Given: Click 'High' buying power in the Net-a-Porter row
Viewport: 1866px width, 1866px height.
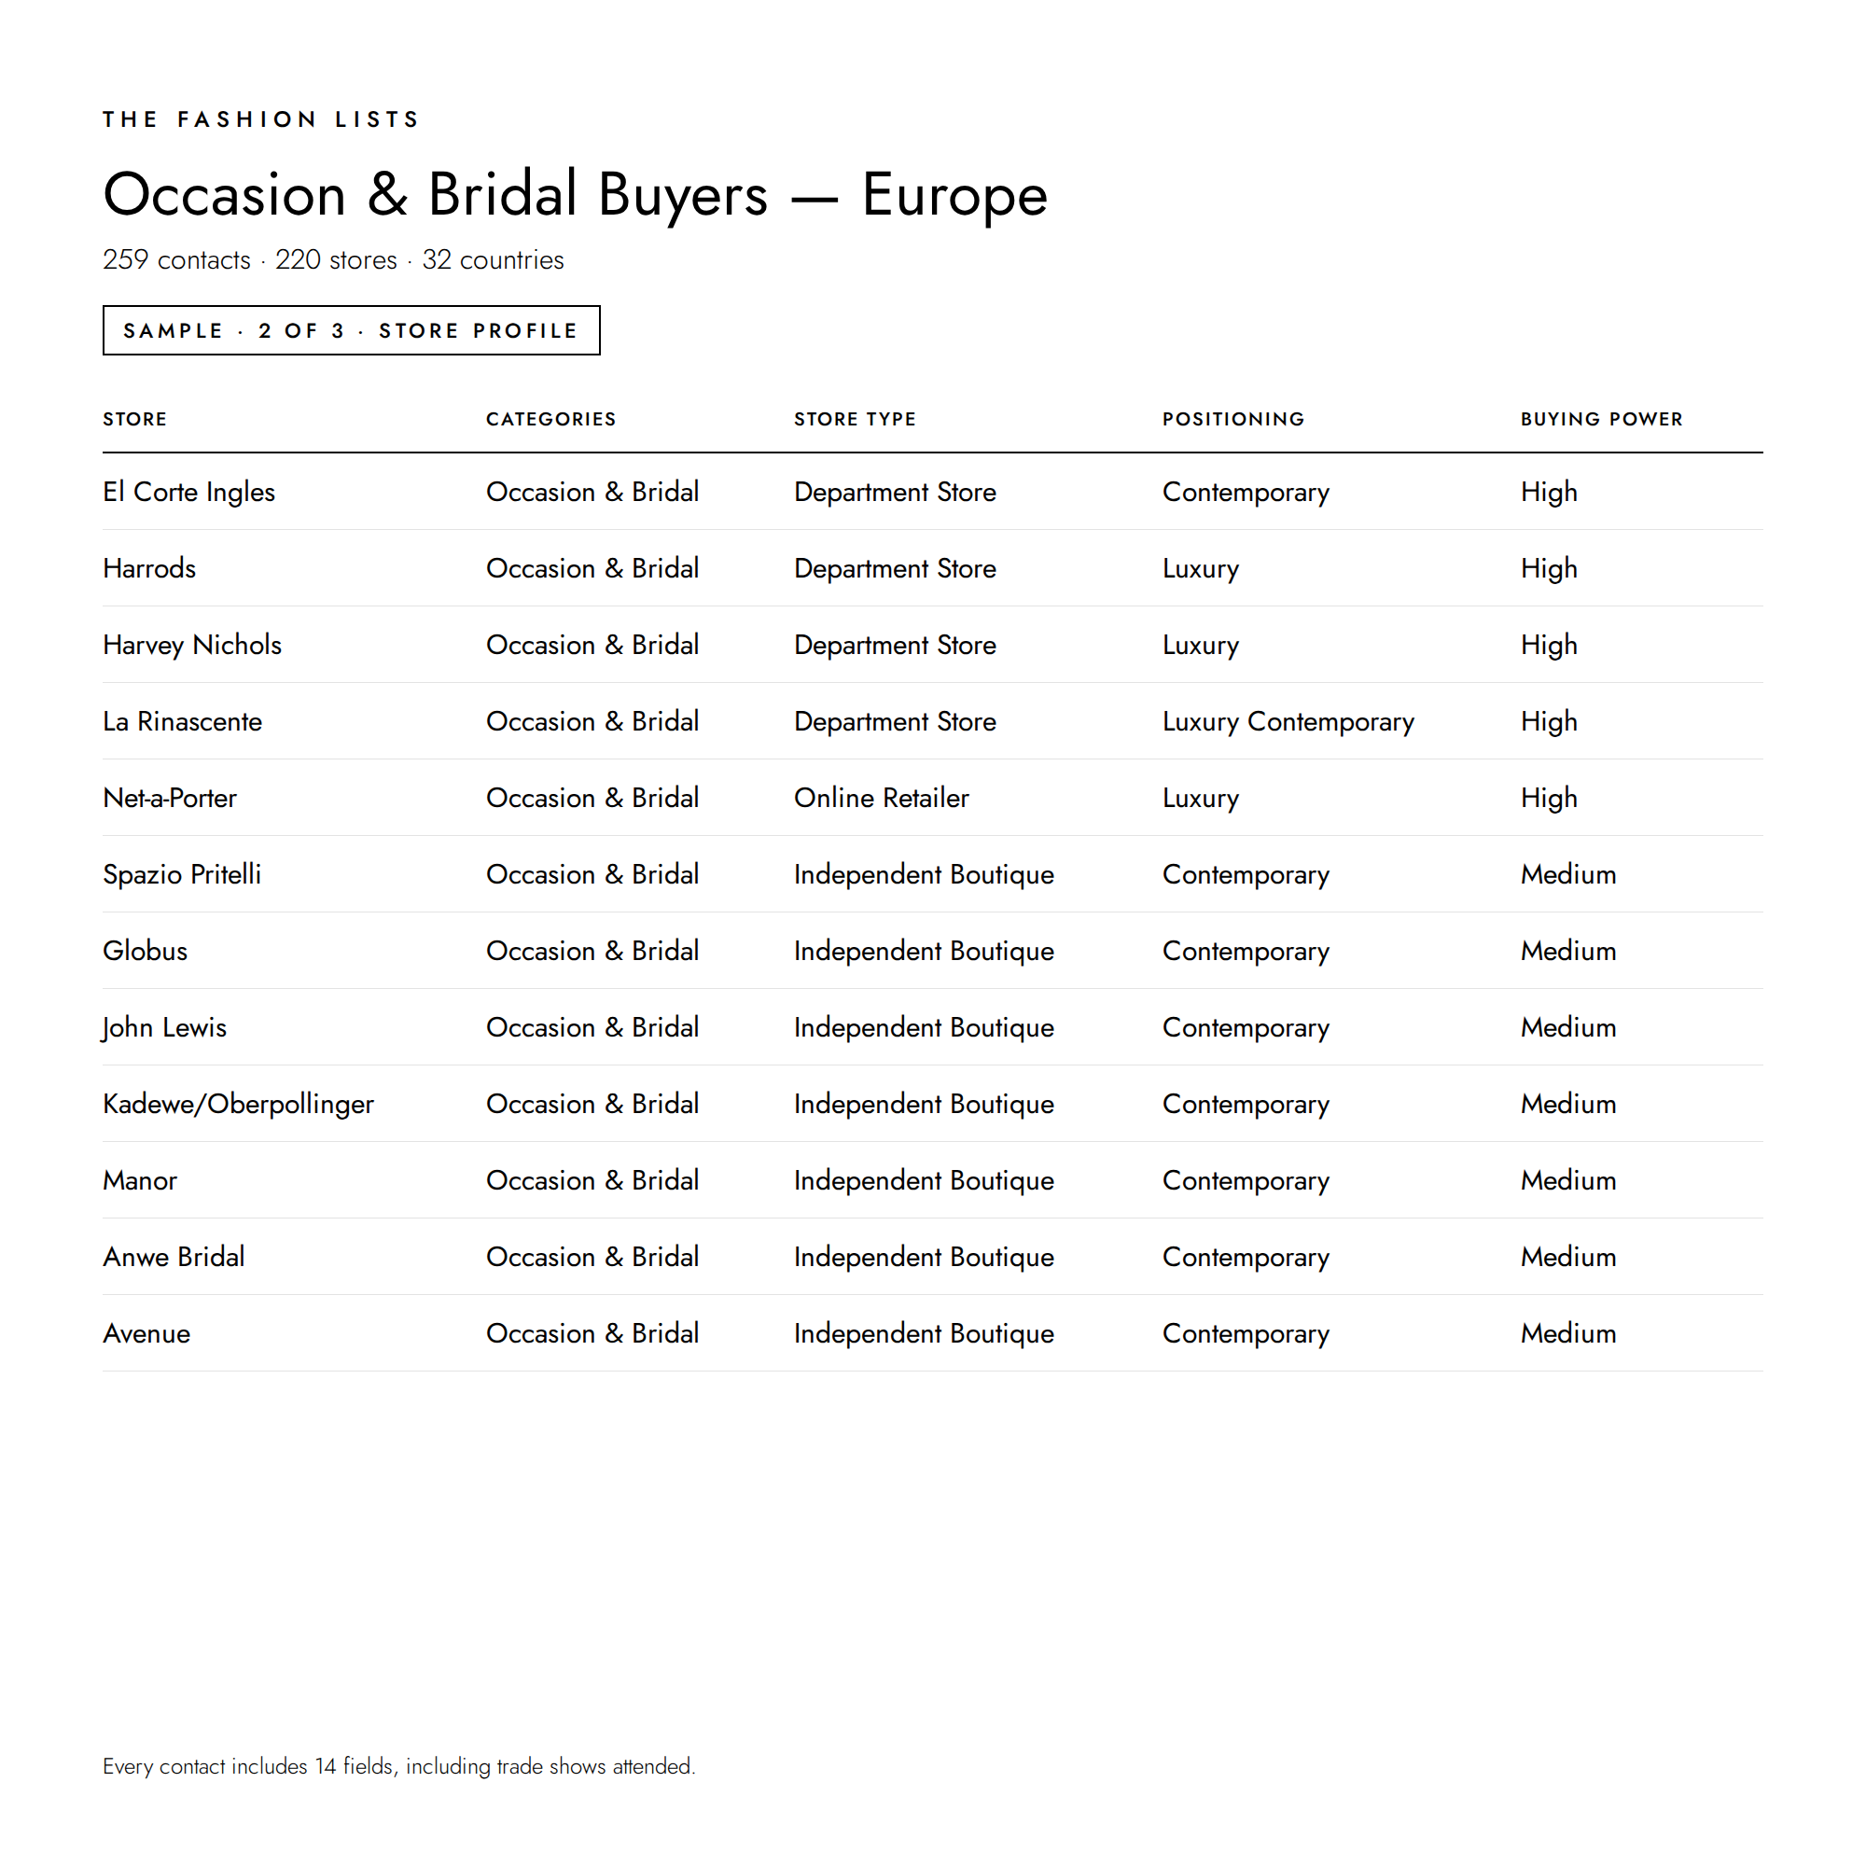Looking at the screenshot, I should [1549, 798].
